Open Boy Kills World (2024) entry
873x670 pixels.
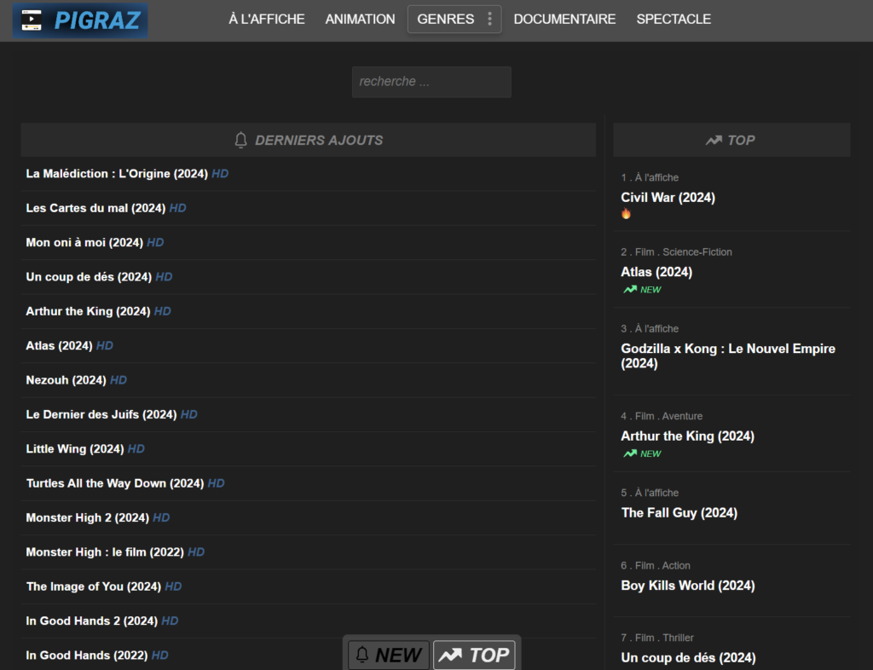(x=688, y=586)
